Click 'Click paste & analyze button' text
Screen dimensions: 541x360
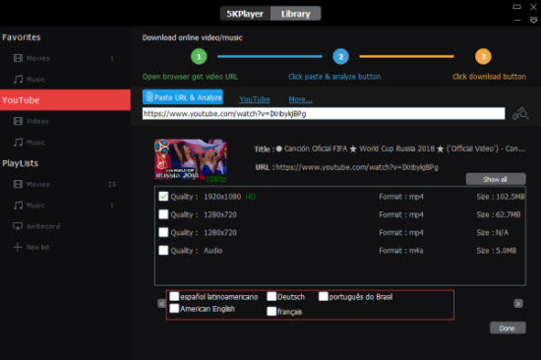pyautogui.click(x=334, y=77)
